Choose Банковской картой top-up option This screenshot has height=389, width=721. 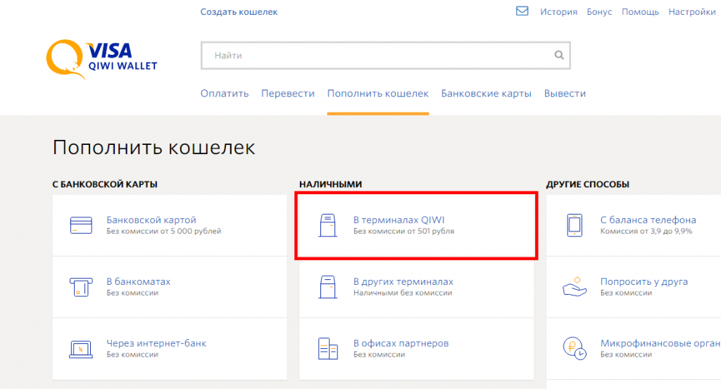pyautogui.click(x=170, y=226)
